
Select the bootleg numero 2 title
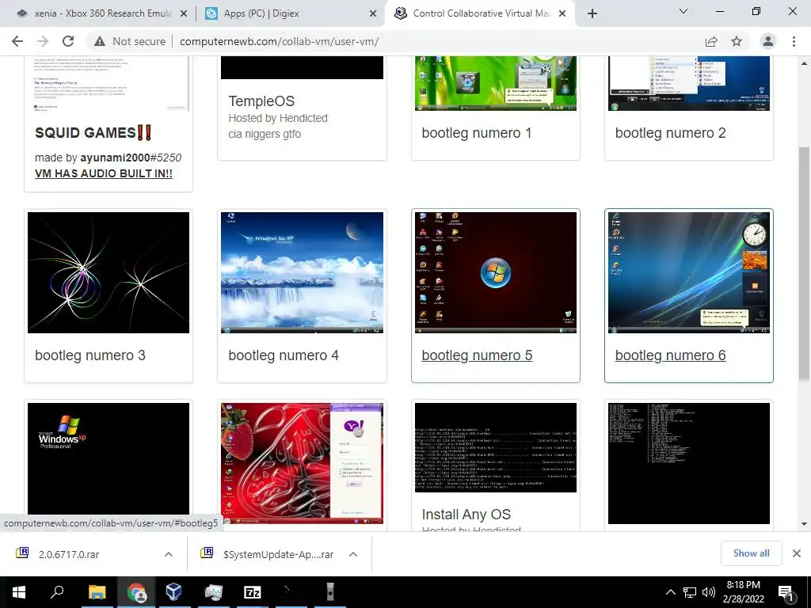670,133
